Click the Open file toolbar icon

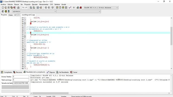point(6,8)
